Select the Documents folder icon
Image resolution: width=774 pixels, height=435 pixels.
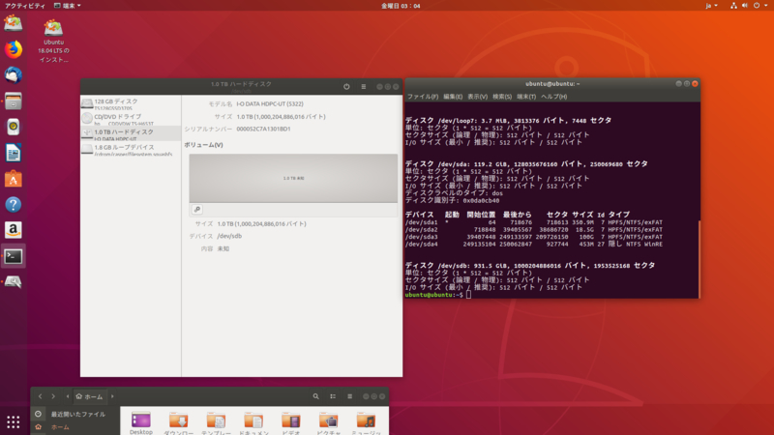pyautogui.click(x=253, y=423)
